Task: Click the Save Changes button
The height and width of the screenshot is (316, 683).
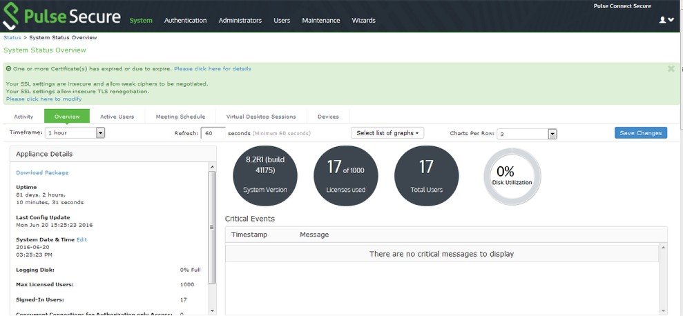Action: tap(640, 133)
